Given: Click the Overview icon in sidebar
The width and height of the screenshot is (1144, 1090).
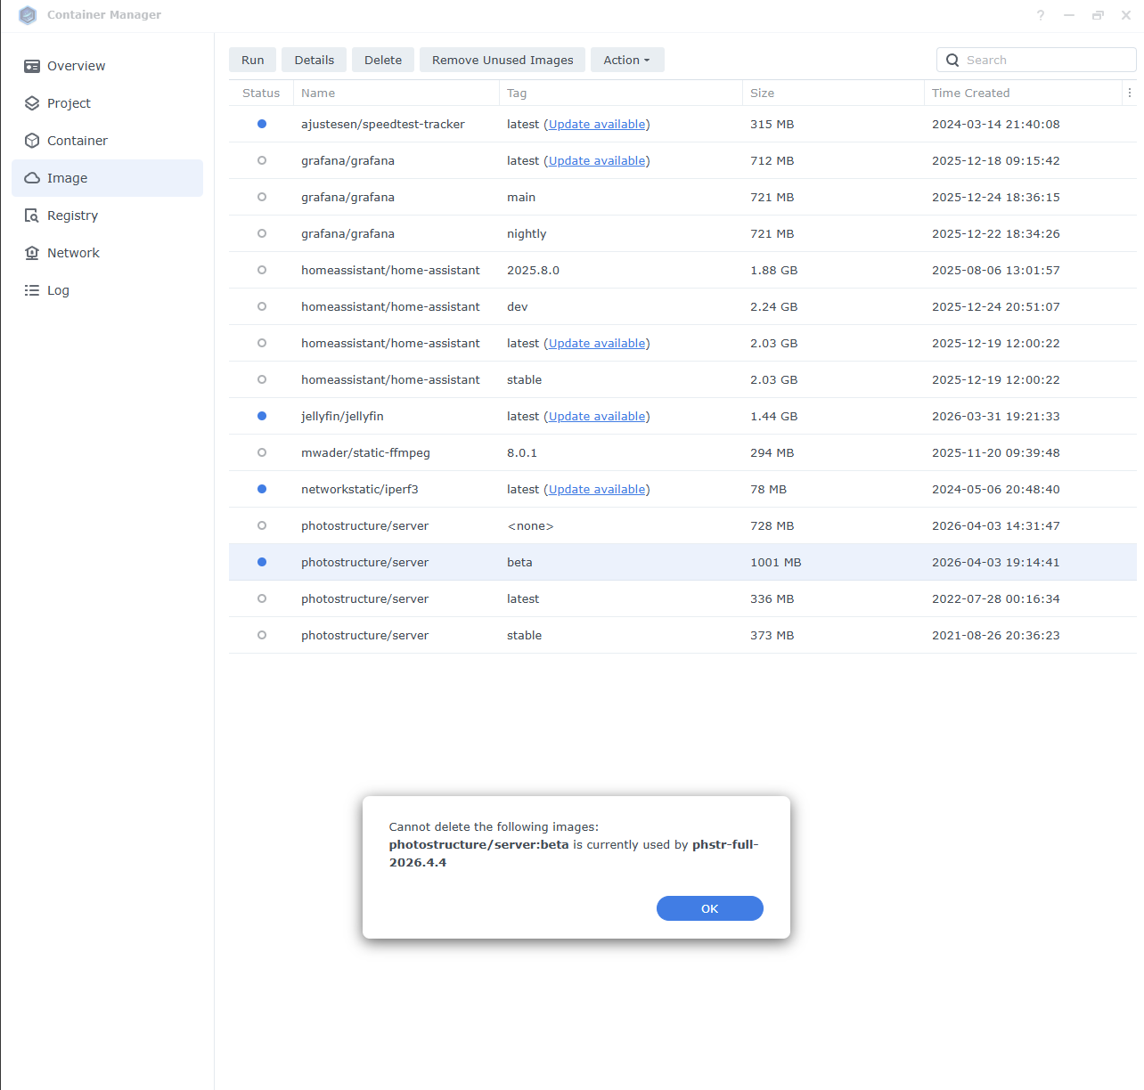Looking at the screenshot, I should [32, 66].
